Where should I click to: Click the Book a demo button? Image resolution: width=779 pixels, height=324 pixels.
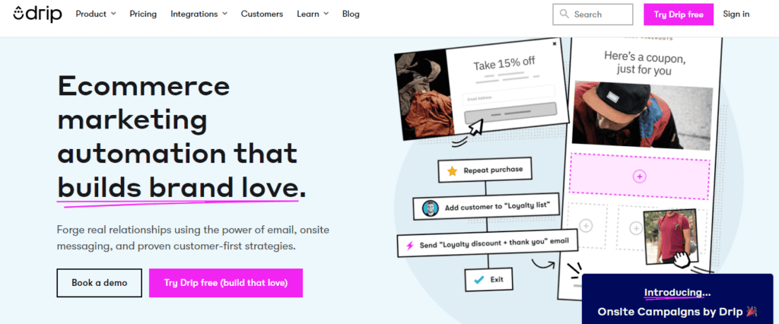click(99, 283)
